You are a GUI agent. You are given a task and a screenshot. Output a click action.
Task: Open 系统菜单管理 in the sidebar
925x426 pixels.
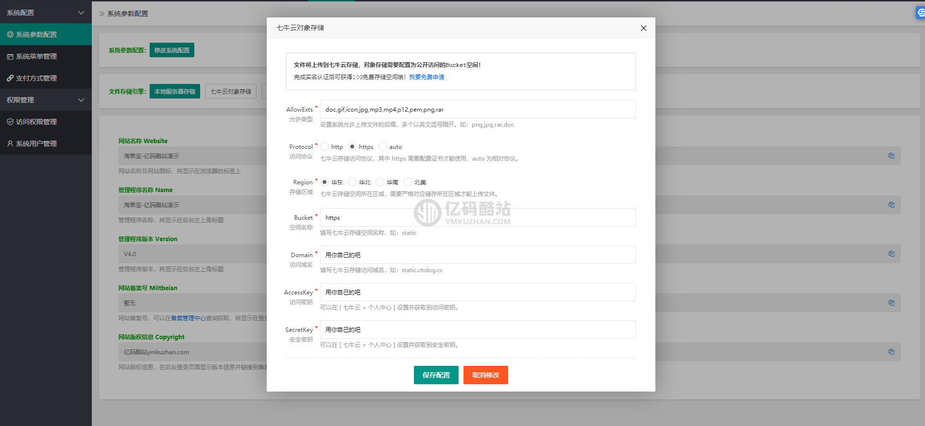[x=46, y=56]
